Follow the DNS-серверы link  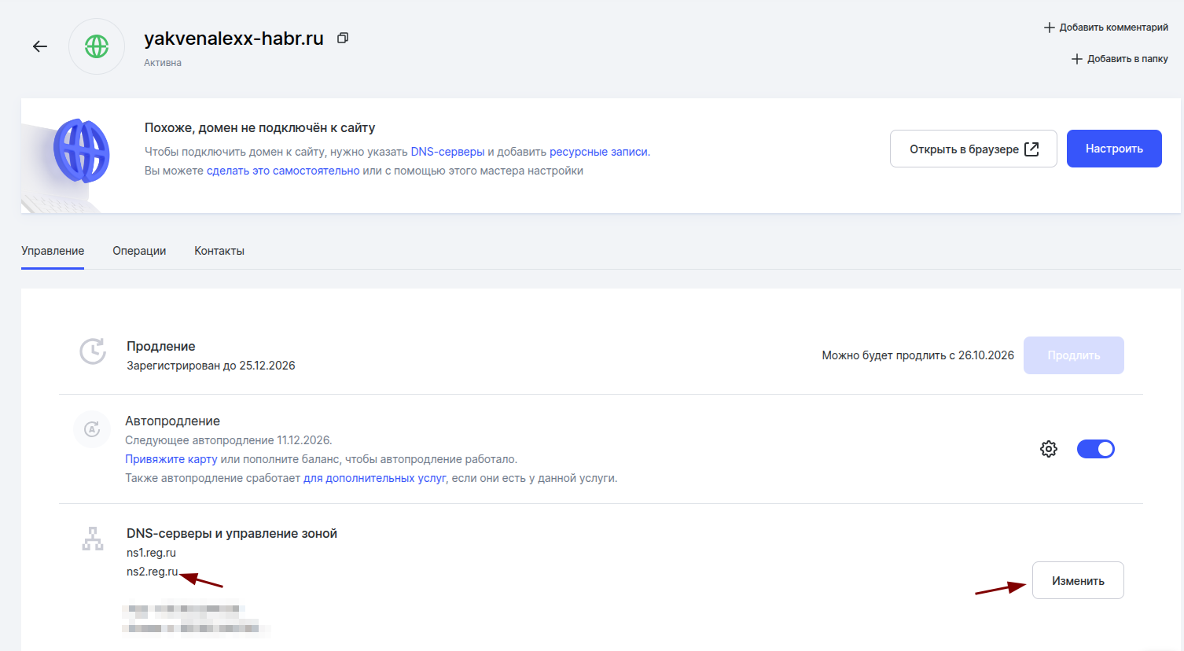pos(447,152)
